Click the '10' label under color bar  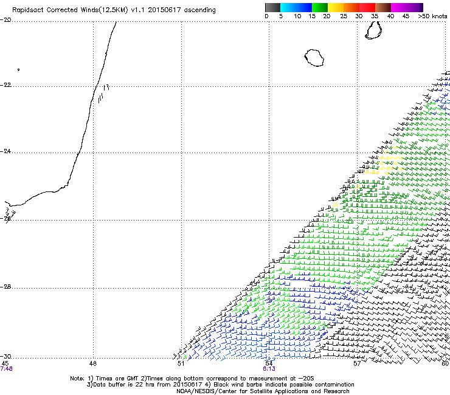(x=297, y=16)
